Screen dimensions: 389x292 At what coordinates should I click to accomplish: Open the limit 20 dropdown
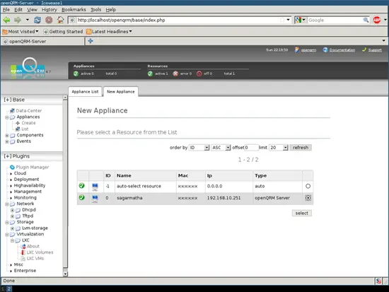[x=279, y=148]
